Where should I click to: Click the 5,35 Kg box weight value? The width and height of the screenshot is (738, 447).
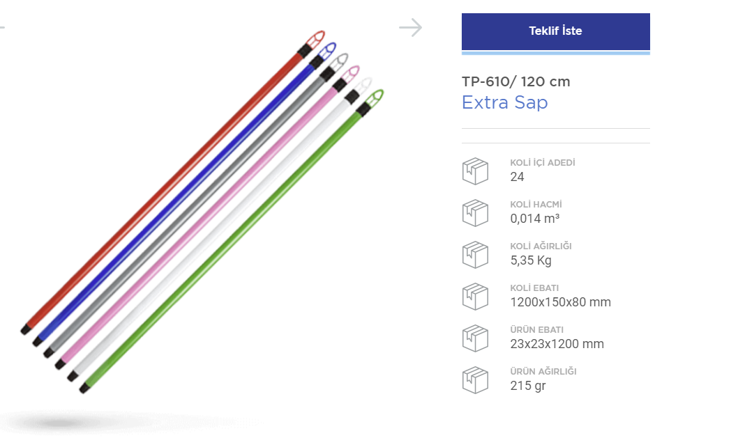531,260
